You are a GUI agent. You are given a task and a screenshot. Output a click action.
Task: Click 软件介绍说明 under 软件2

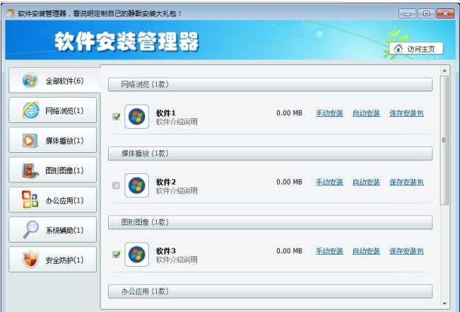coord(177,191)
